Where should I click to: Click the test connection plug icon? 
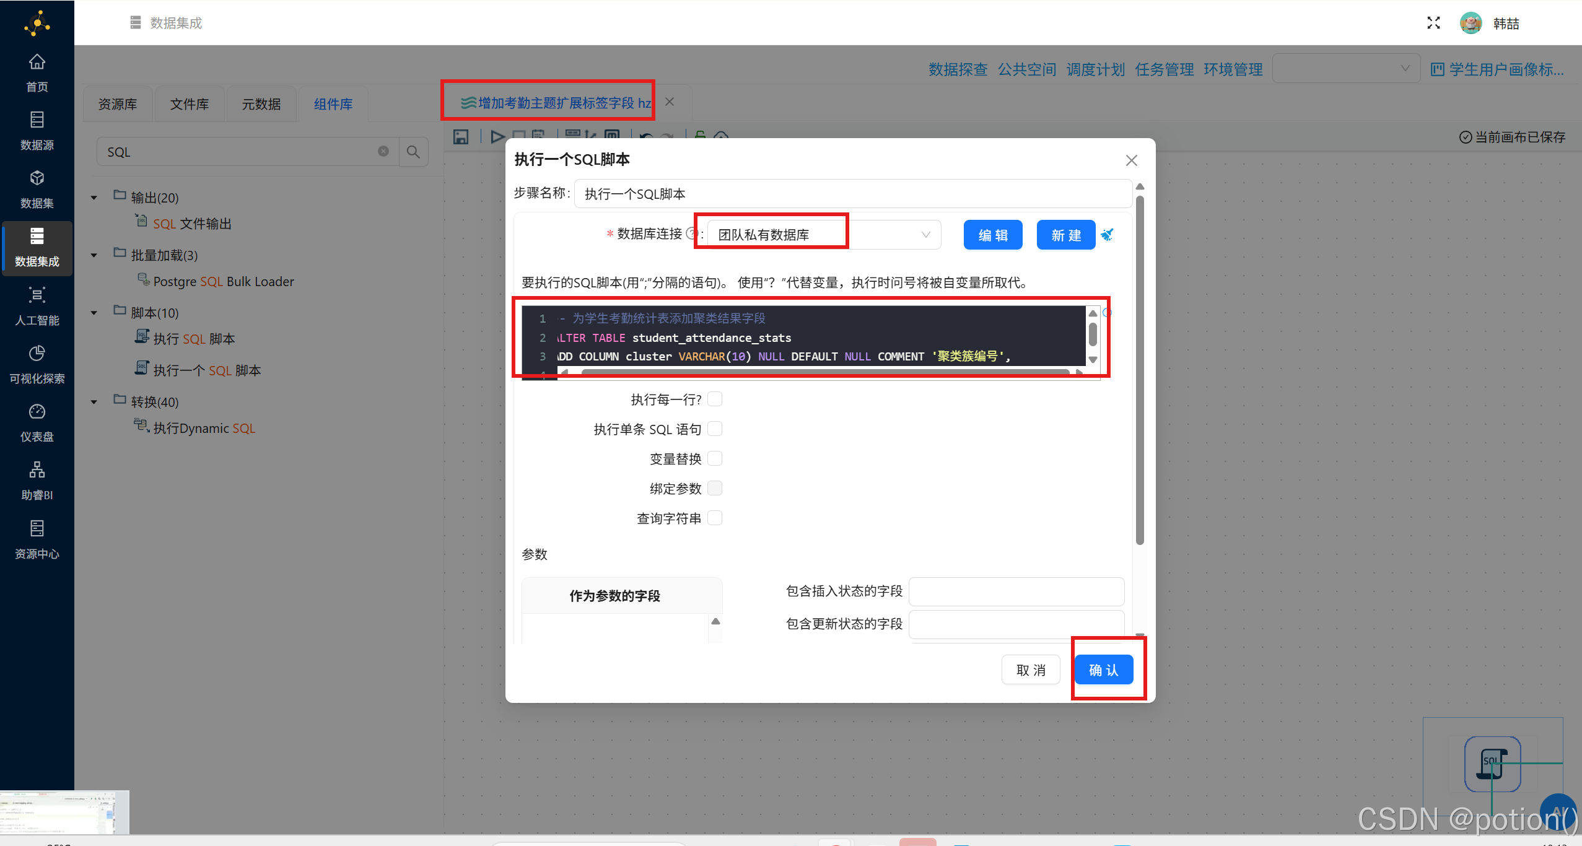point(1107,235)
